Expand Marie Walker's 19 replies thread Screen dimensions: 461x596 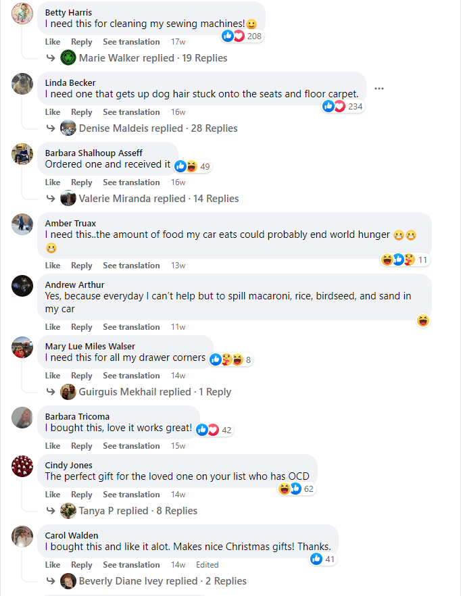coord(153,58)
